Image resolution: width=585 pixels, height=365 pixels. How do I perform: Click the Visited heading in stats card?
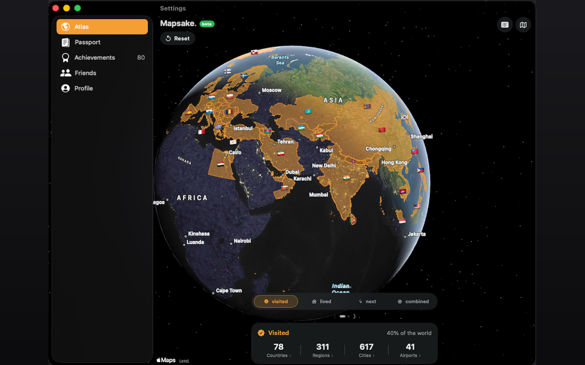(278, 333)
